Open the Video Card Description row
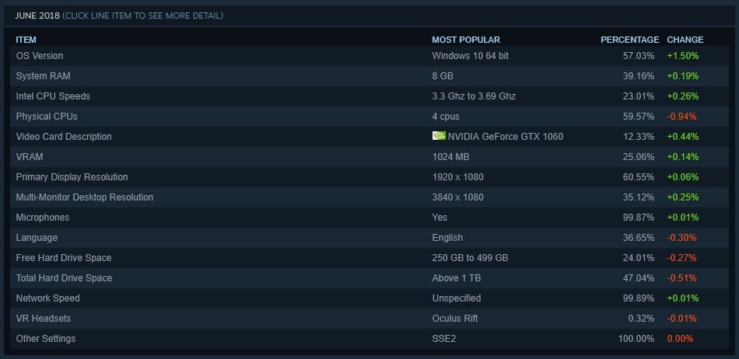Image resolution: width=739 pixels, height=359 pixels. click(x=369, y=137)
